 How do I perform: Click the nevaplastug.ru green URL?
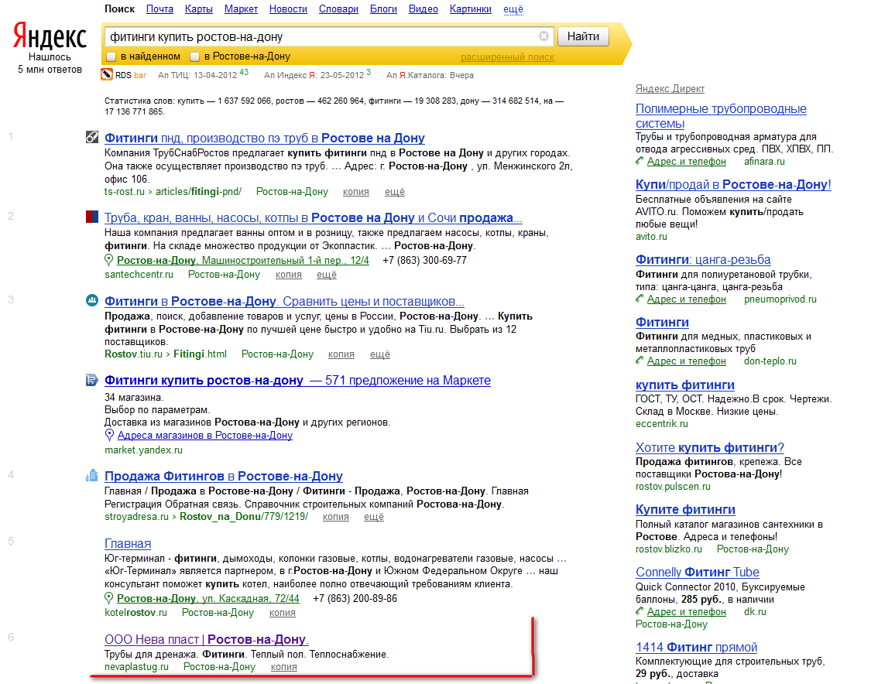[136, 667]
